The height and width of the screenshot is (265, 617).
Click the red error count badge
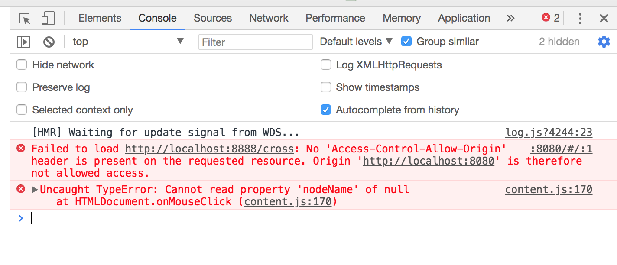pyautogui.click(x=550, y=18)
